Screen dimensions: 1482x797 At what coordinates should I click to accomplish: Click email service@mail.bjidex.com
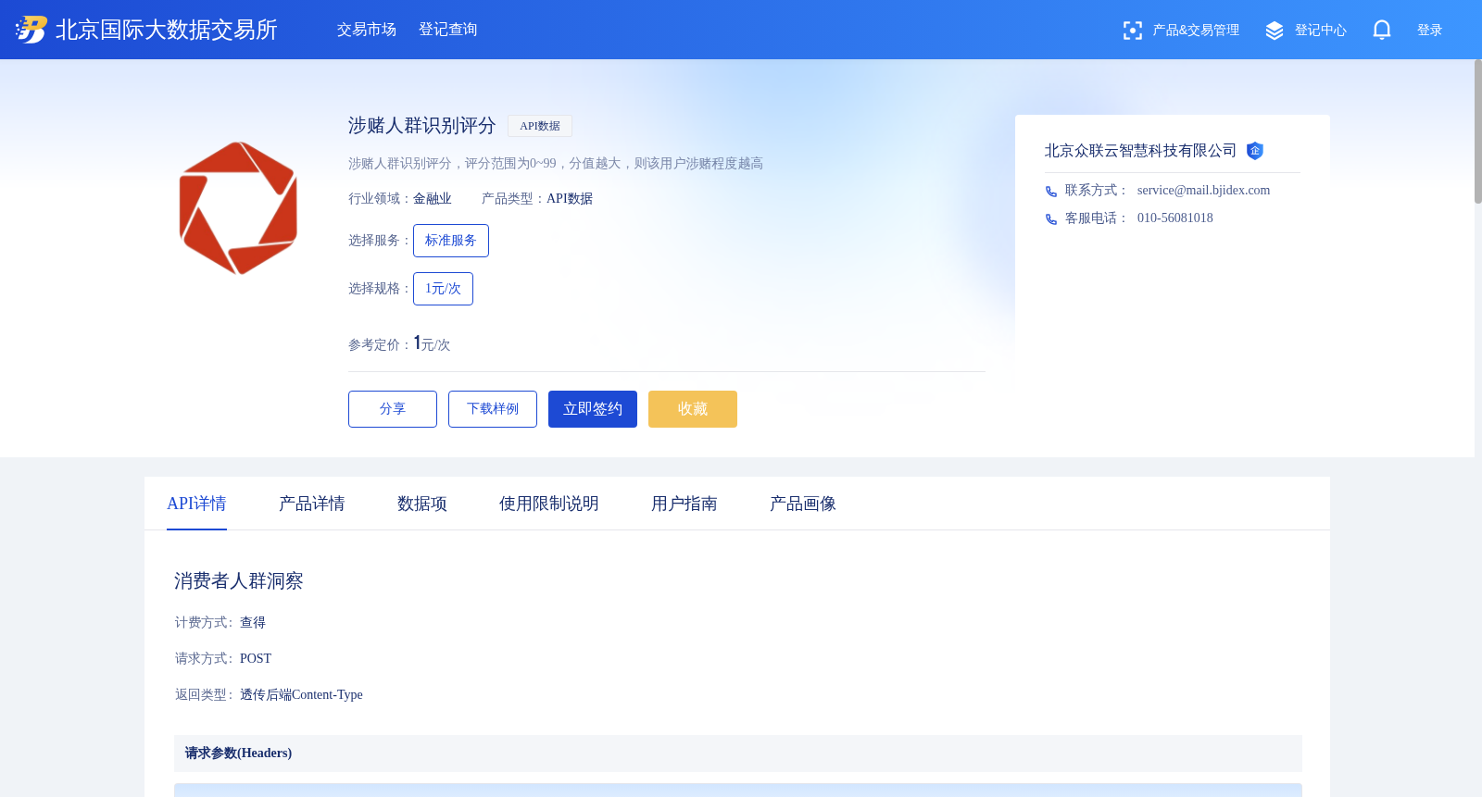pyautogui.click(x=1203, y=191)
